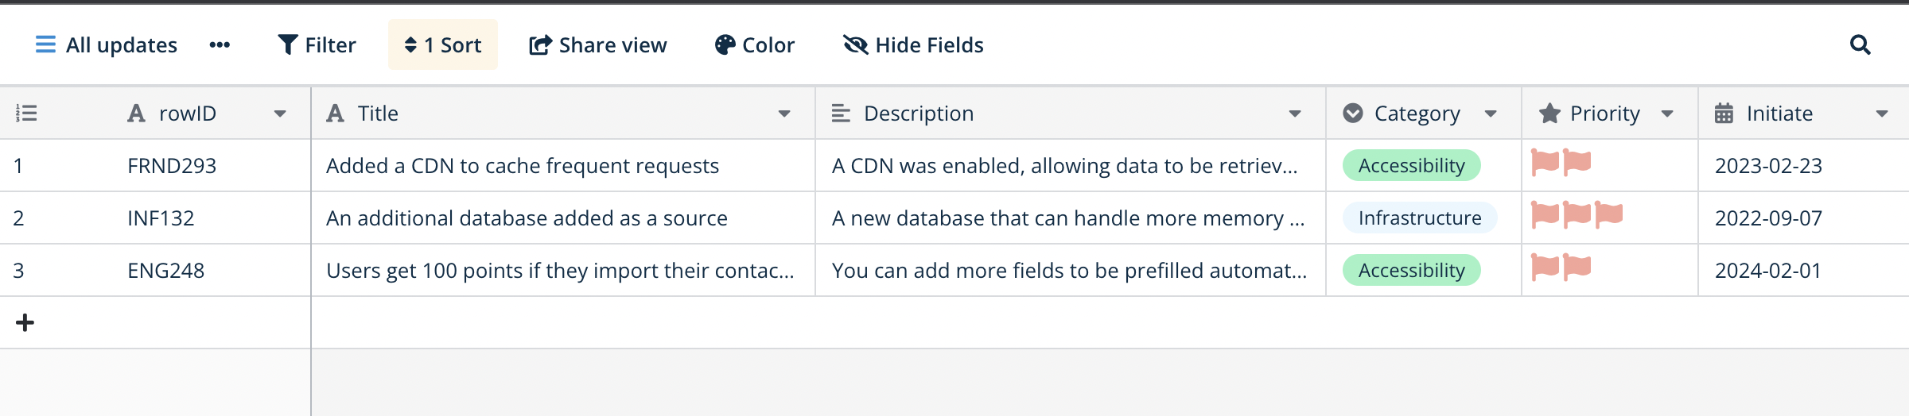
Task: Click the Description column text icon
Action: (x=841, y=114)
